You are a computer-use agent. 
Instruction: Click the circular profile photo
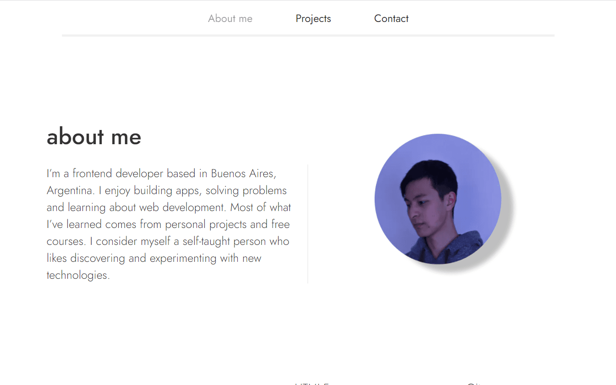pos(438,199)
